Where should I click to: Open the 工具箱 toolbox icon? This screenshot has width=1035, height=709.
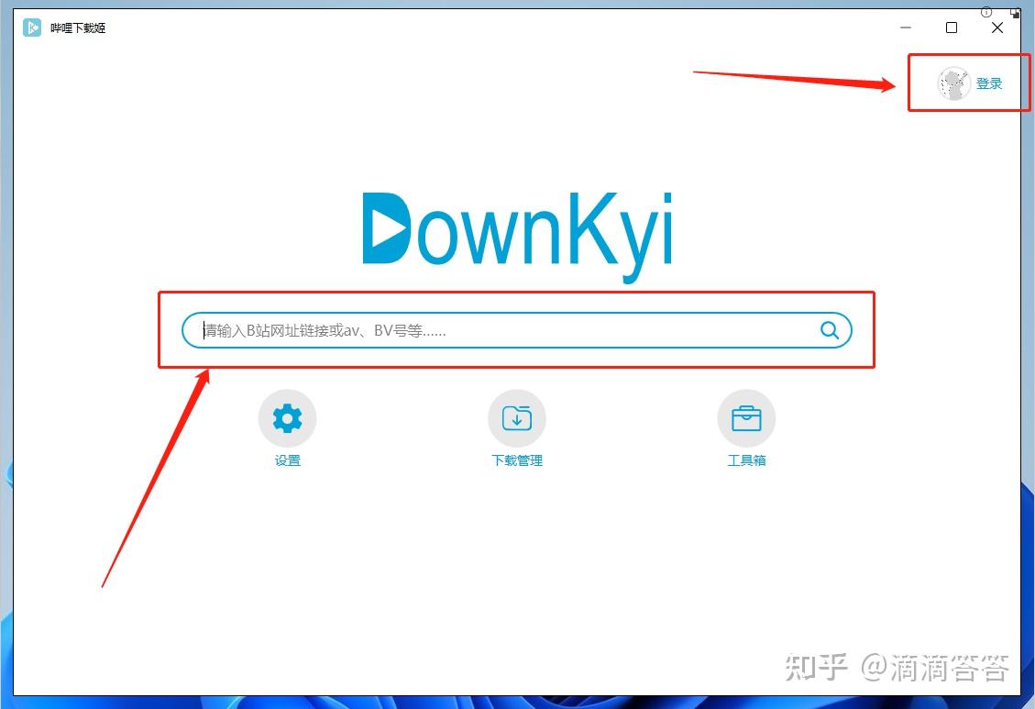coord(746,418)
